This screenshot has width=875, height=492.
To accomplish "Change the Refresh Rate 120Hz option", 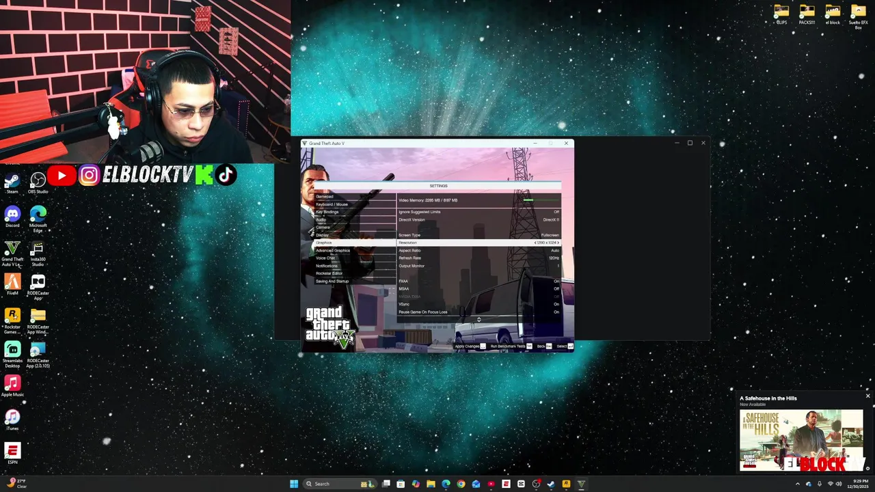I will pos(479,258).
